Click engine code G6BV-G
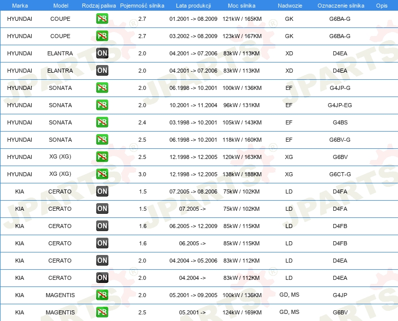This screenshot has width=398, height=321. [340, 140]
